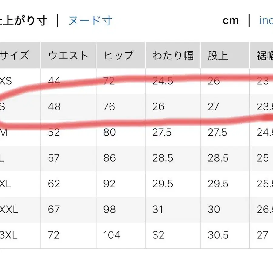
Task: Select the XL size row label
Action: pos(6,184)
